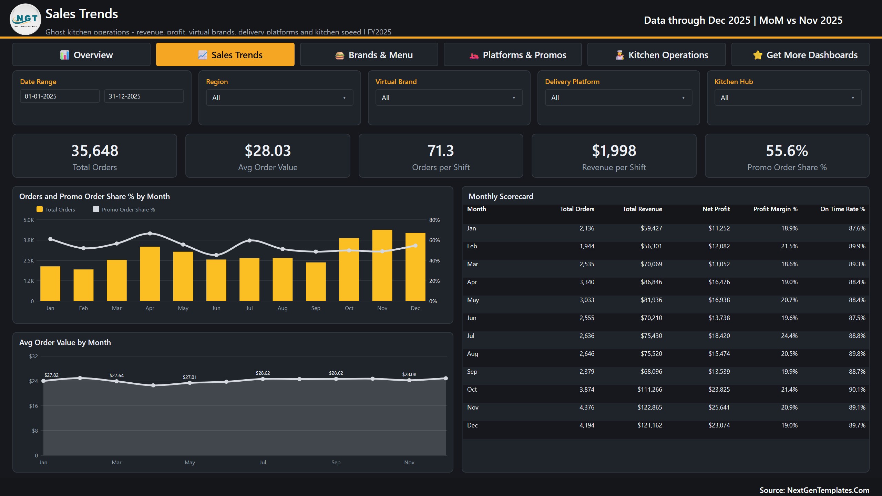This screenshot has height=496, width=882.
Task: Sort by the On Time Rate % header
Action: click(x=843, y=209)
